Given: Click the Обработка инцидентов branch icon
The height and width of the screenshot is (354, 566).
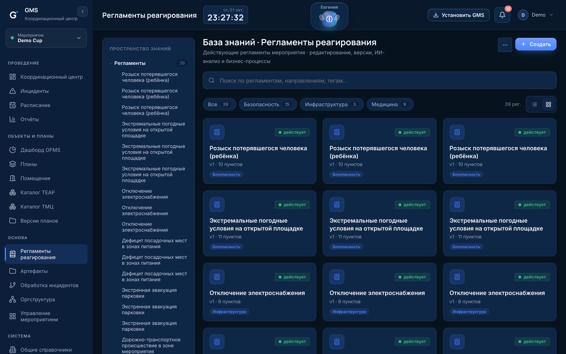Looking at the screenshot, I should click(x=12, y=285).
